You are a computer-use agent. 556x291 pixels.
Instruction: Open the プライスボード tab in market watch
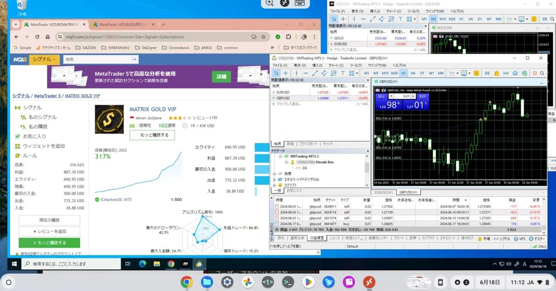308,144
